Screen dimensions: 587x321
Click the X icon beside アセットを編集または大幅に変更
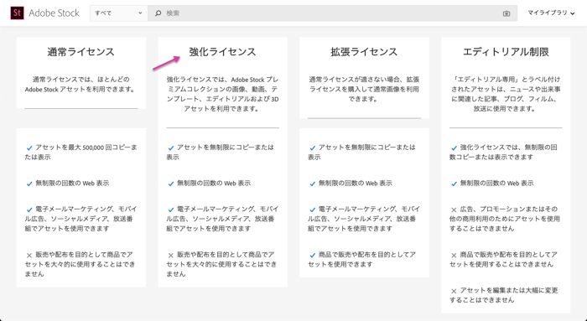click(x=454, y=291)
